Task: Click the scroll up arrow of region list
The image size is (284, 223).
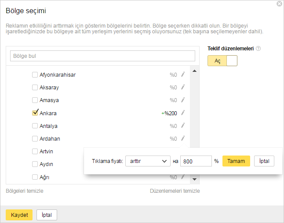Action: (194, 71)
